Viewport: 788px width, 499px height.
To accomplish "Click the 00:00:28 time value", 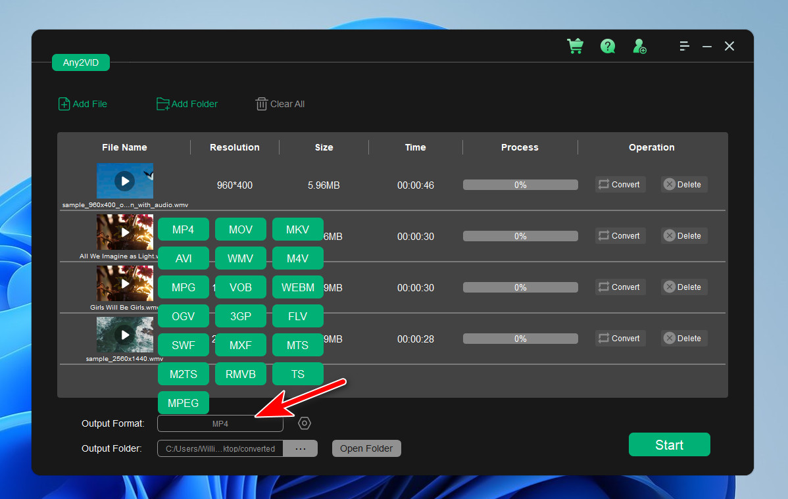I will click(416, 339).
